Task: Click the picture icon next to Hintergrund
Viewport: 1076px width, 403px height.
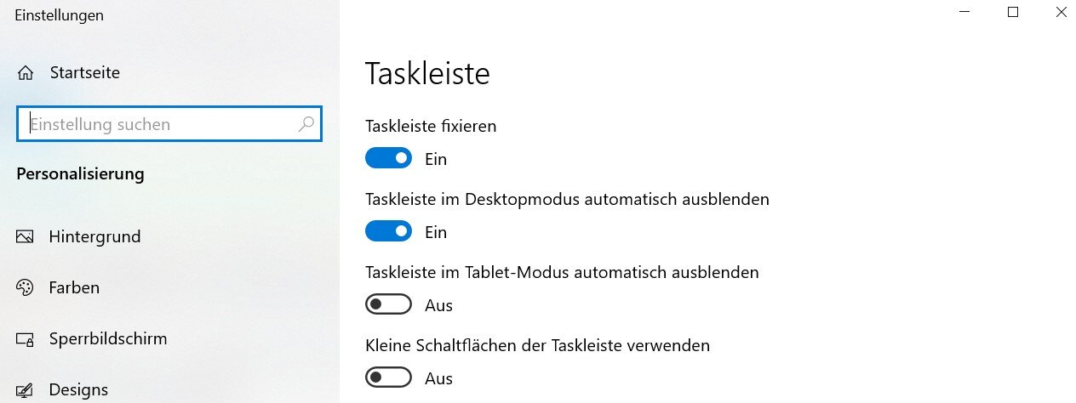Action: [x=26, y=236]
